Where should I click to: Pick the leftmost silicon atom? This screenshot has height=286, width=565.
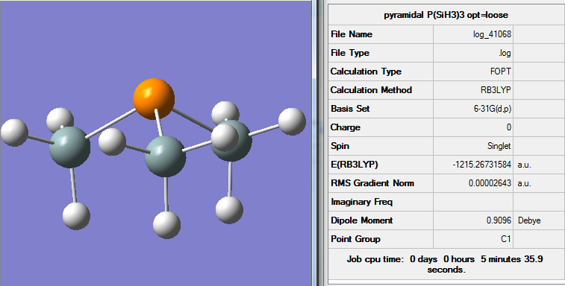click(69, 147)
